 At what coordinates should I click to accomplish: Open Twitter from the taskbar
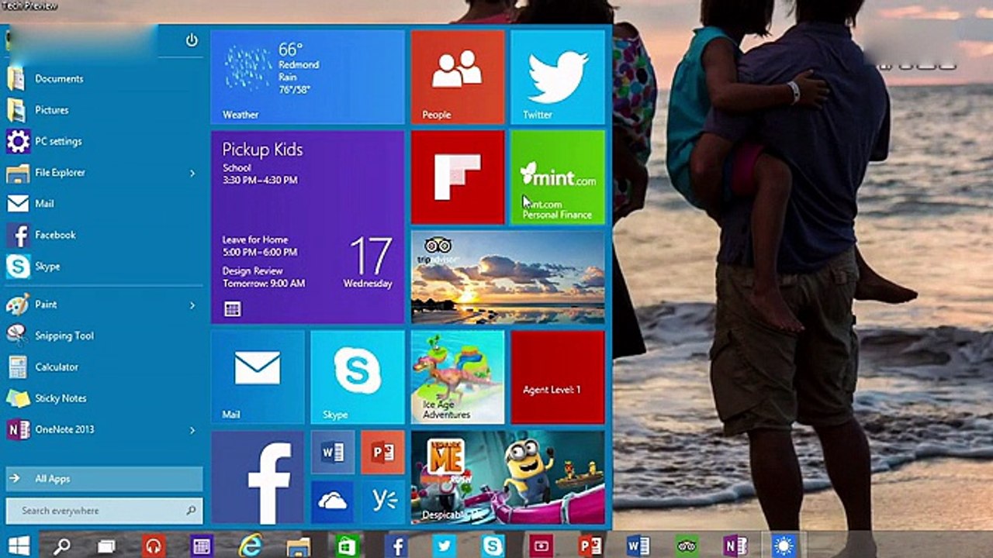click(x=444, y=546)
